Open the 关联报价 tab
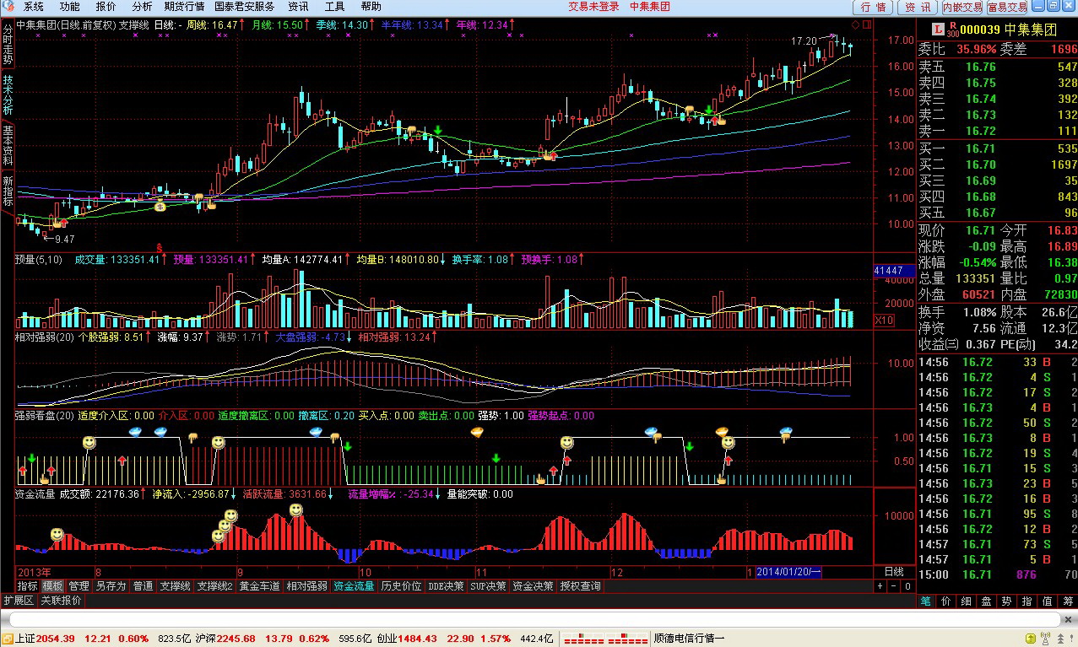Screen dimensions: 1078x647 61,600
